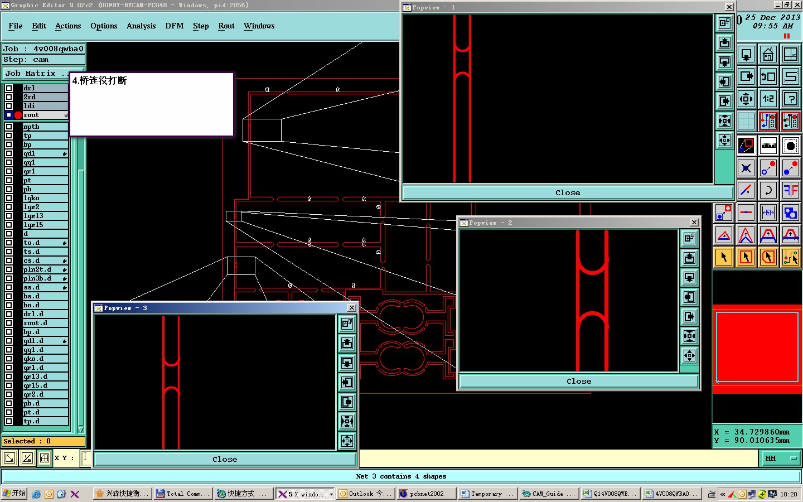The height and width of the screenshot is (502, 803).
Task: Toggle the 1gko layer checkbox
Action: (x=9, y=198)
